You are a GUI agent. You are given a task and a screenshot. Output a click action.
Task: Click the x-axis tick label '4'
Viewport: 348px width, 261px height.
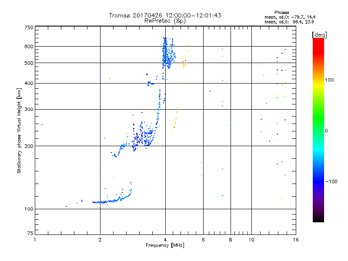click(x=165, y=240)
